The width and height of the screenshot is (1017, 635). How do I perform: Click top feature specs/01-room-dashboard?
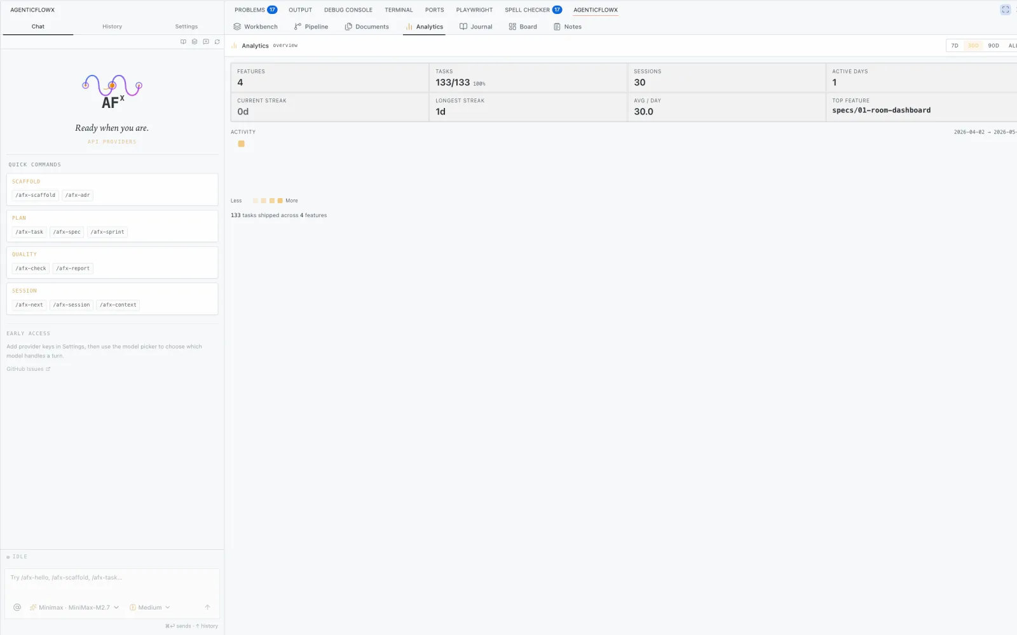tap(882, 110)
